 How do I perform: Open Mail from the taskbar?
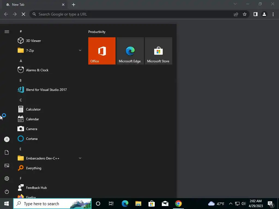(x=165, y=204)
